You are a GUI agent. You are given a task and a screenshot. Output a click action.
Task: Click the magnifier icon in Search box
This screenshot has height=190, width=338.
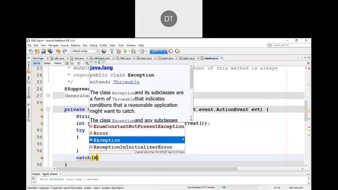[270, 45]
